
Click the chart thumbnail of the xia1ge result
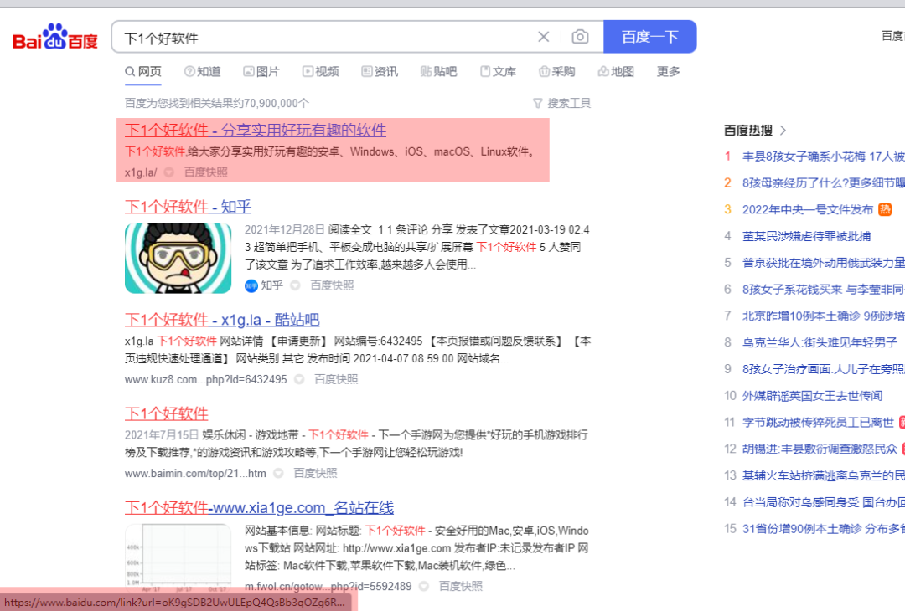pyautogui.click(x=178, y=557)
